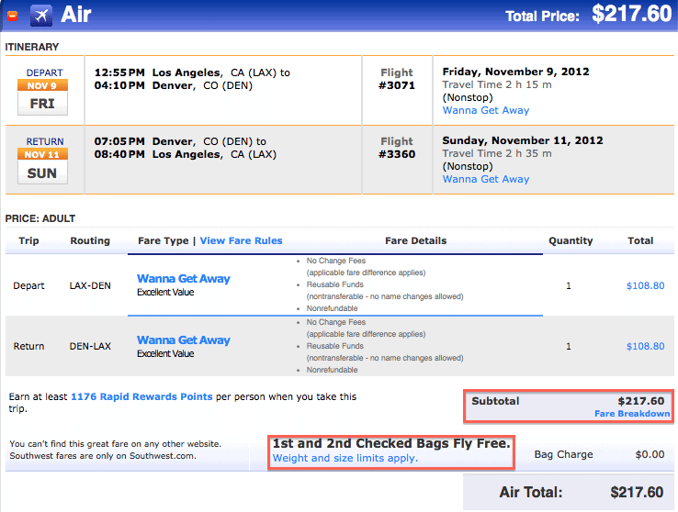
Task: Open View Fare Rules link
Action: [x=241, y=241]
